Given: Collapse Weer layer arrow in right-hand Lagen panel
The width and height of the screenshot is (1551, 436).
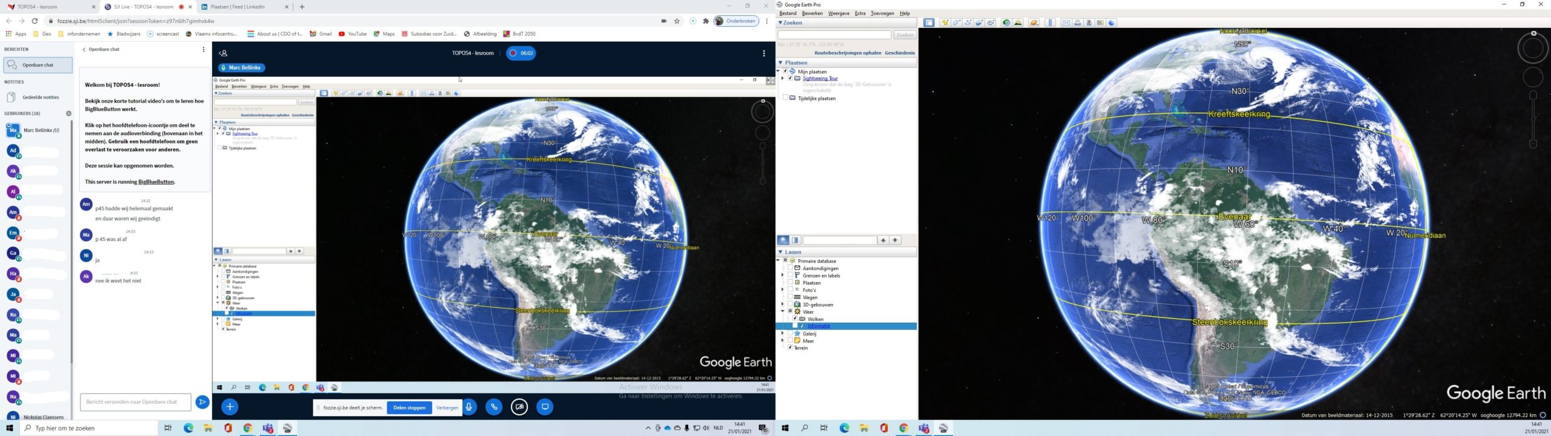Looking at the screenshot, I should coord(783,311).
